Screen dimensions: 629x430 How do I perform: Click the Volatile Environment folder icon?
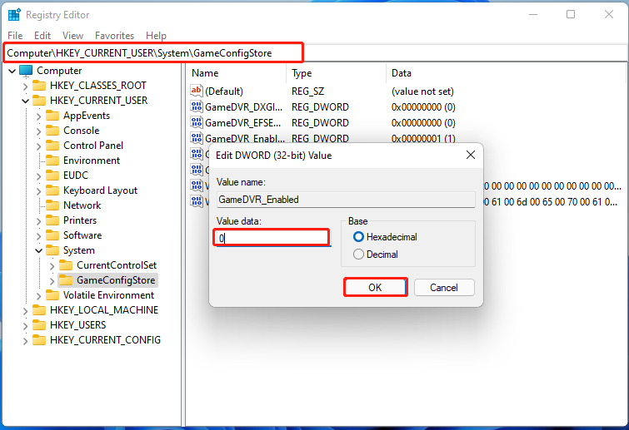52,295
